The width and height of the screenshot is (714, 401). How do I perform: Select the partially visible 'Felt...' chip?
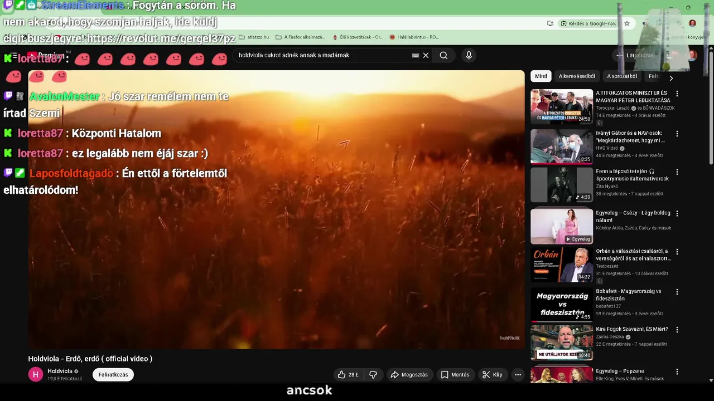click(654, 76)
